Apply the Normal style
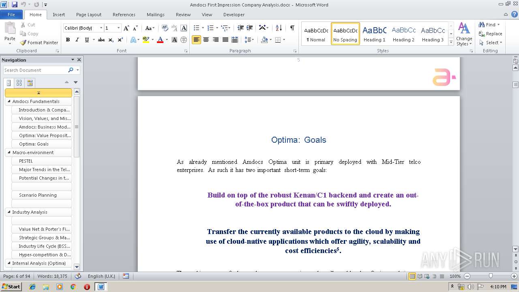 [316, 34]
